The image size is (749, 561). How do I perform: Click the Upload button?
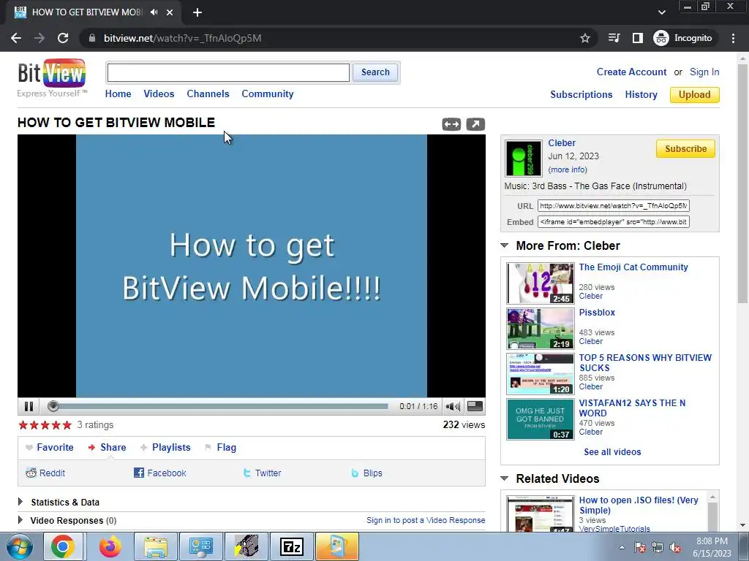(x=695, y=94)
